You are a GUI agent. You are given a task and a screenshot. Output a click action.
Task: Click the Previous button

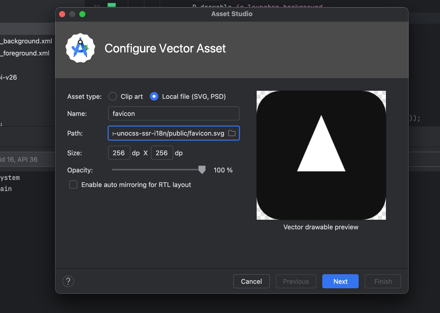(x=296, y=281)
